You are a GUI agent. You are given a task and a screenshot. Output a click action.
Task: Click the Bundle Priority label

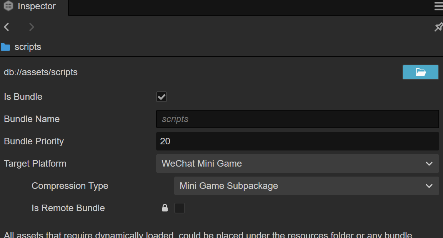[x=34, y=141]
